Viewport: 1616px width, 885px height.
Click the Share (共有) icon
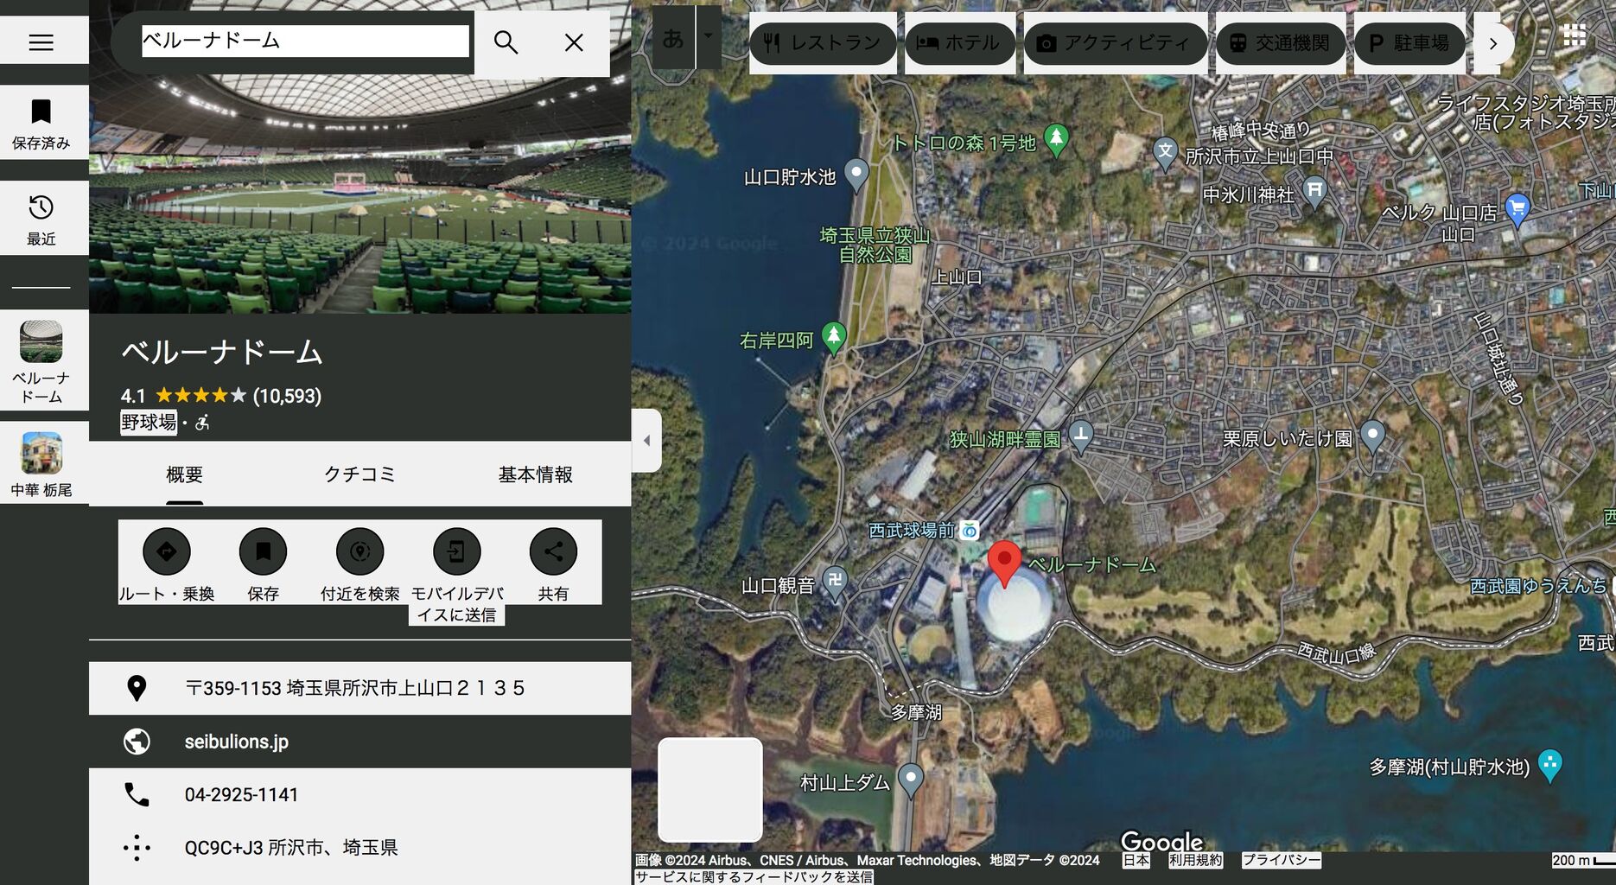click(x=554, y=551)
